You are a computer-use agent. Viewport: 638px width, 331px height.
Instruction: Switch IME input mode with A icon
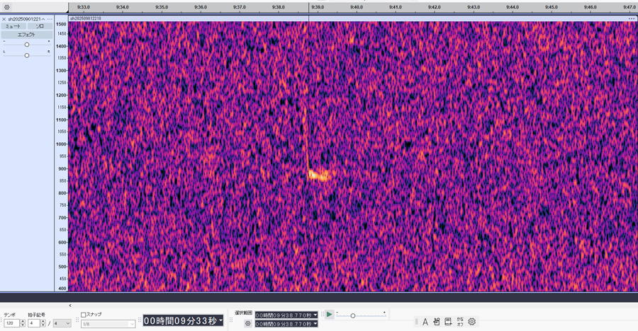point(425,322)
